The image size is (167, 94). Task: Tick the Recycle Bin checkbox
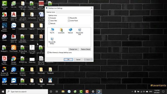click(69, 18)
